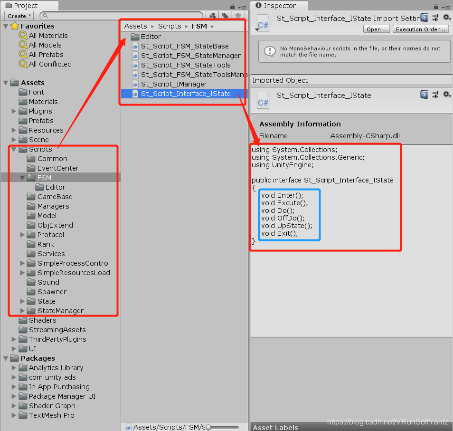Click the Asset Labels bar
This screenshot has width=453, height=431.
351,427
